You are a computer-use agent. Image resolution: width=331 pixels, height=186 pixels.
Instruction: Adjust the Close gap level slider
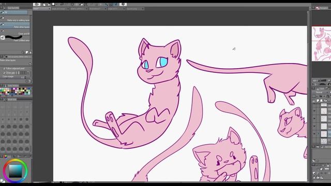pos(21,73)
